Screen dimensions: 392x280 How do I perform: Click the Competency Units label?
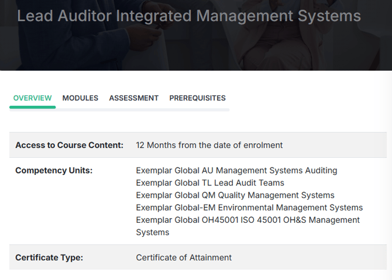[54, 170]
